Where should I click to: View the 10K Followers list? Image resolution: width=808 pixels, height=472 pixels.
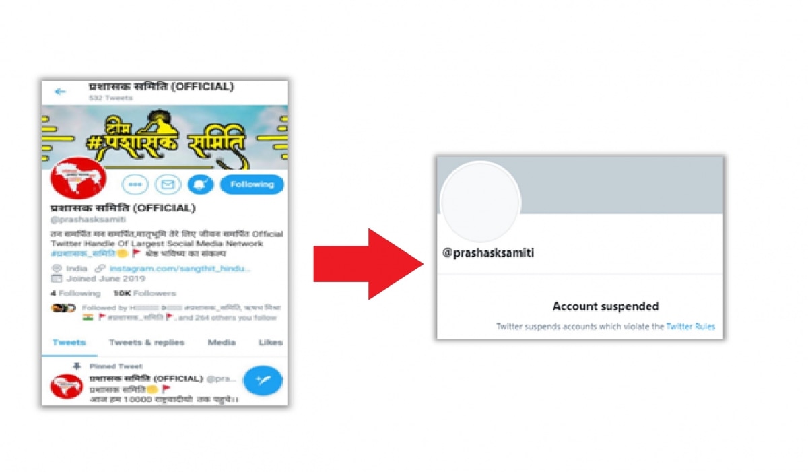[x=145, y=293]
